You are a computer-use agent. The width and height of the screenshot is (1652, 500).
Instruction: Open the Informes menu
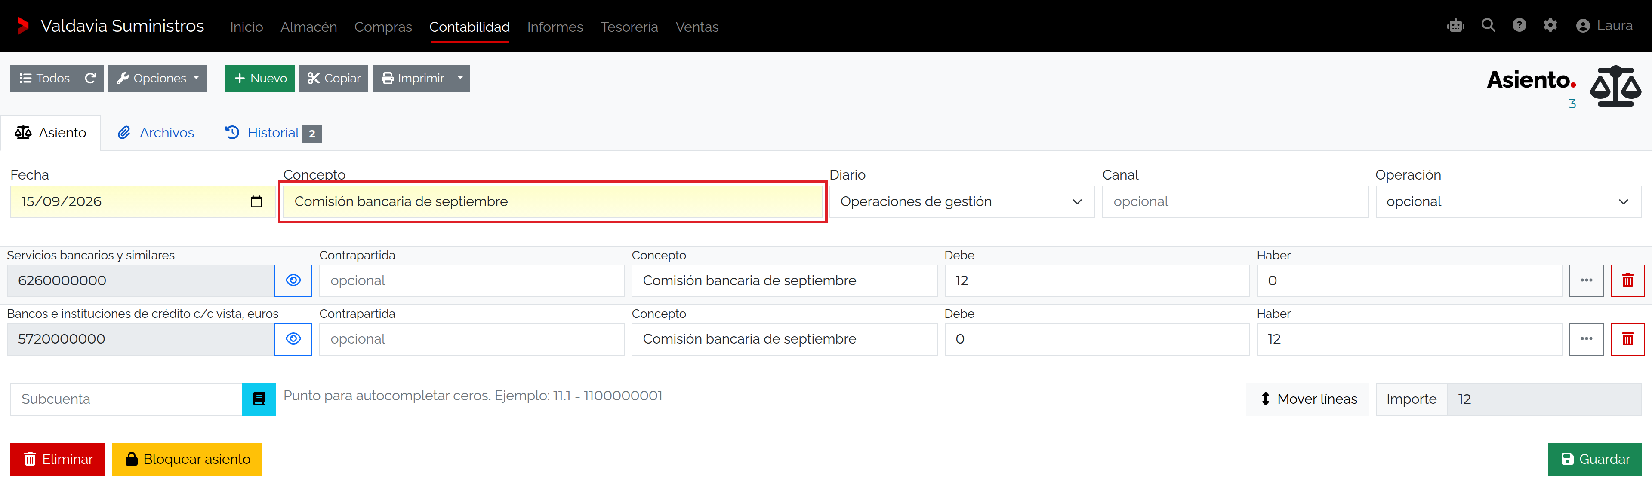[x=555, y=27]
